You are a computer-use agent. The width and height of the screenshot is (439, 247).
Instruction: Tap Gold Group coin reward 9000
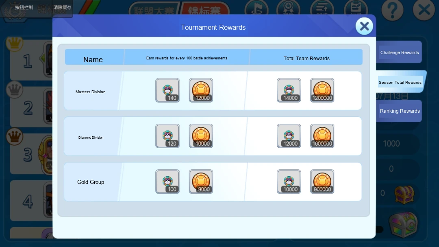pyautogui.click(x=201, y=181)
